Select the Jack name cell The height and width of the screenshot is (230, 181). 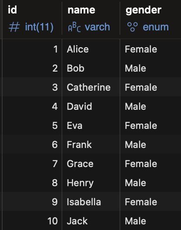point(91,221)
